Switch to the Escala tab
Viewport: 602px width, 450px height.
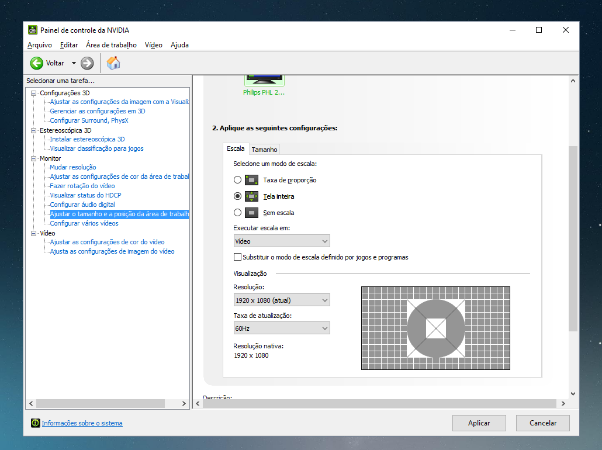click(x=236, y=148)
